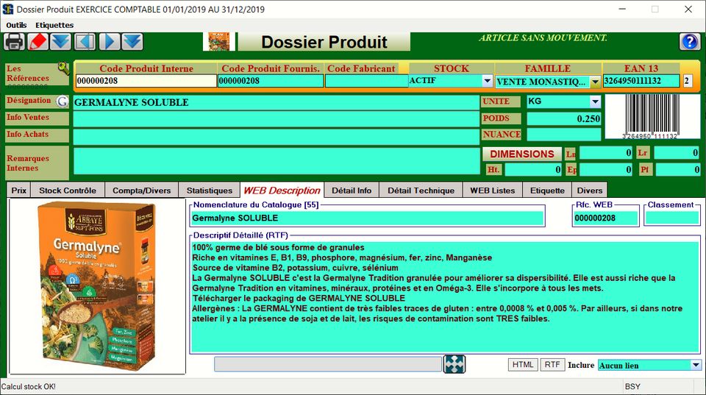This screenshot has width=706, height=395.
Task: Click the empty Code Fabricant field
Action: 366,81
